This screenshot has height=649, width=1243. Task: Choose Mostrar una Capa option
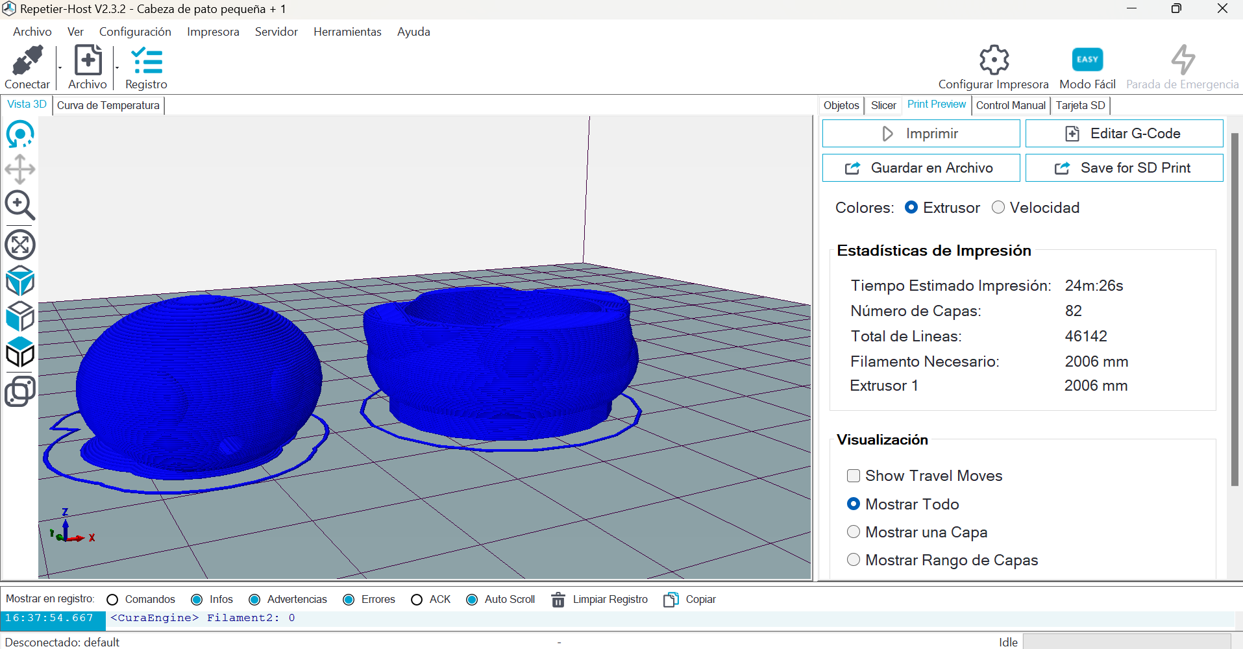(x=854, y=532)
